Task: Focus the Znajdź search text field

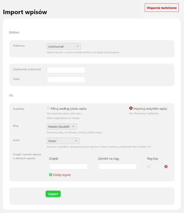Action: (68, 166)
